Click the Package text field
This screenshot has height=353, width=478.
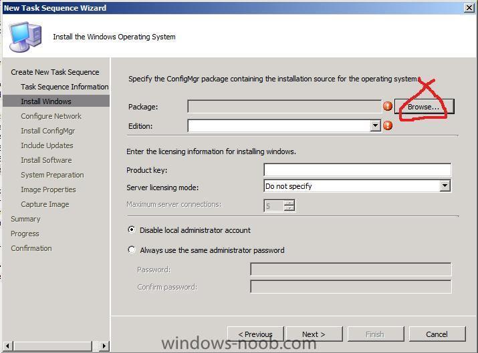[x=284, y=107]
